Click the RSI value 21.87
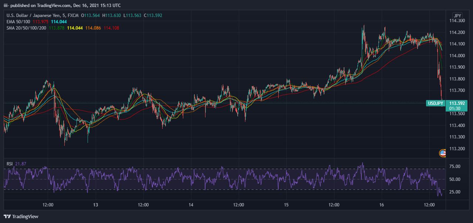The height and width of the screenshot is (223, 473). coord(21,164)
